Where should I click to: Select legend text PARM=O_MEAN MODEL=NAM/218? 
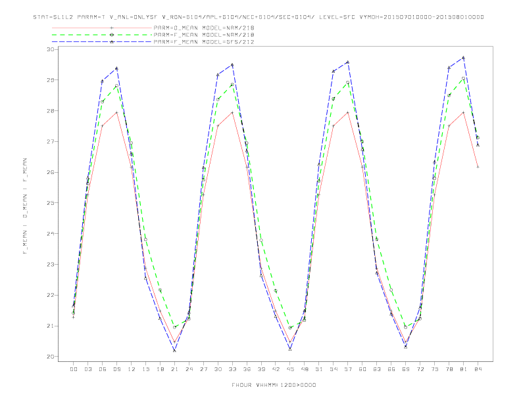[204, 28]
